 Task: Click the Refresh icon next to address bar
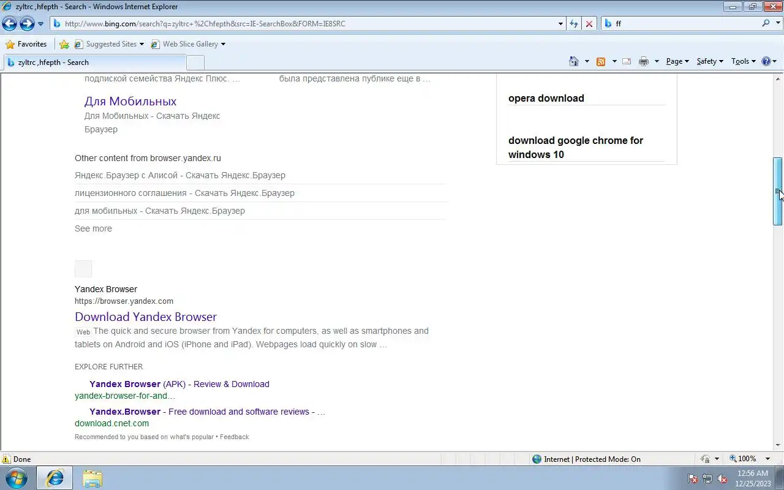pyautogui.click(x=574, y=24)
